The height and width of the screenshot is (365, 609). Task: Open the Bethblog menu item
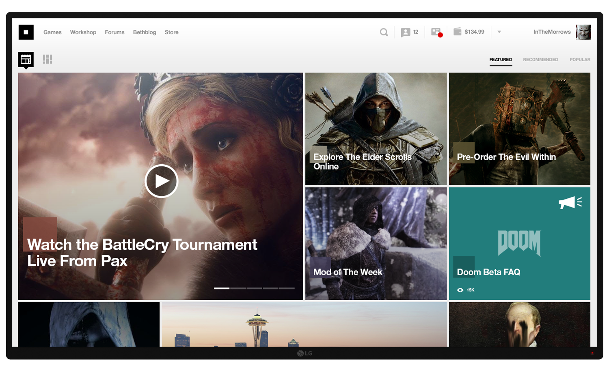pyautogui.click(x=145, y=32)
